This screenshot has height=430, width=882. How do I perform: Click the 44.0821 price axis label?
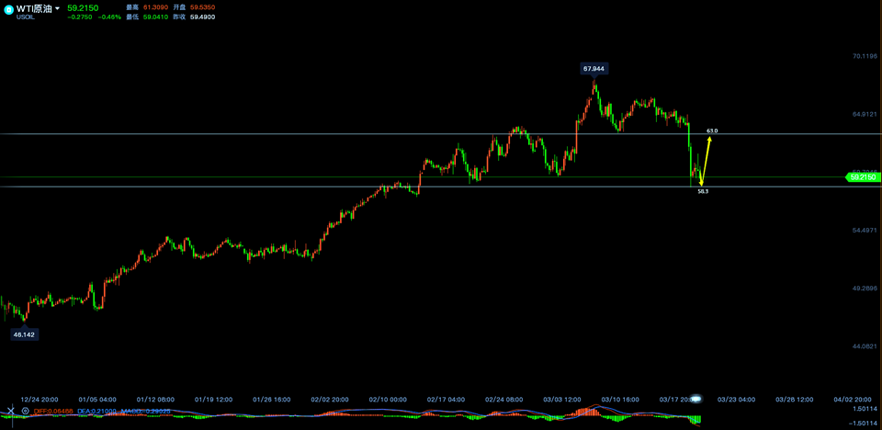point(865,346)
